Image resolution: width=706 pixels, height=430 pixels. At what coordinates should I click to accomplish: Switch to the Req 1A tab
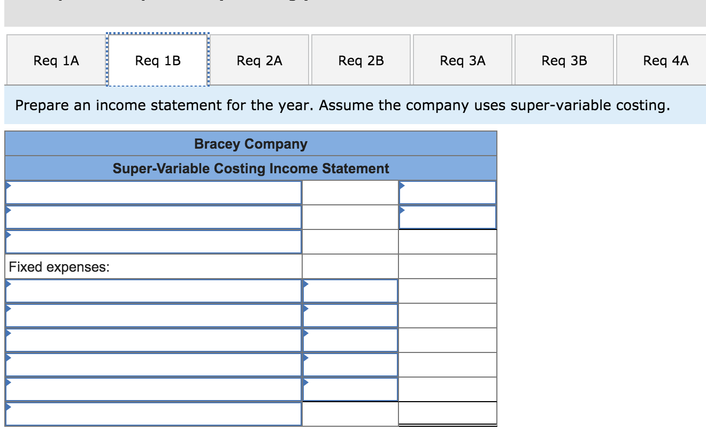click(56, 60)
